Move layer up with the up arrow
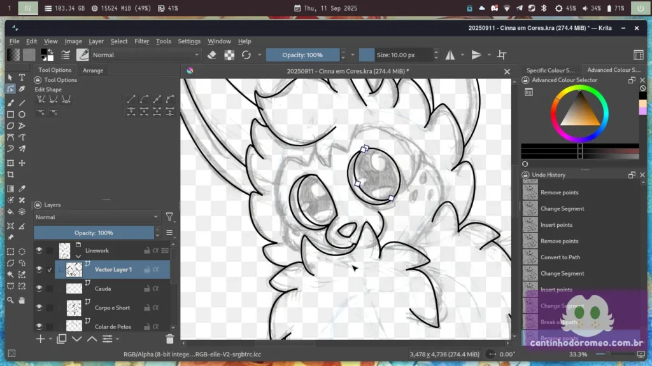This screenshot has width=652, height=366. point(92,339)
